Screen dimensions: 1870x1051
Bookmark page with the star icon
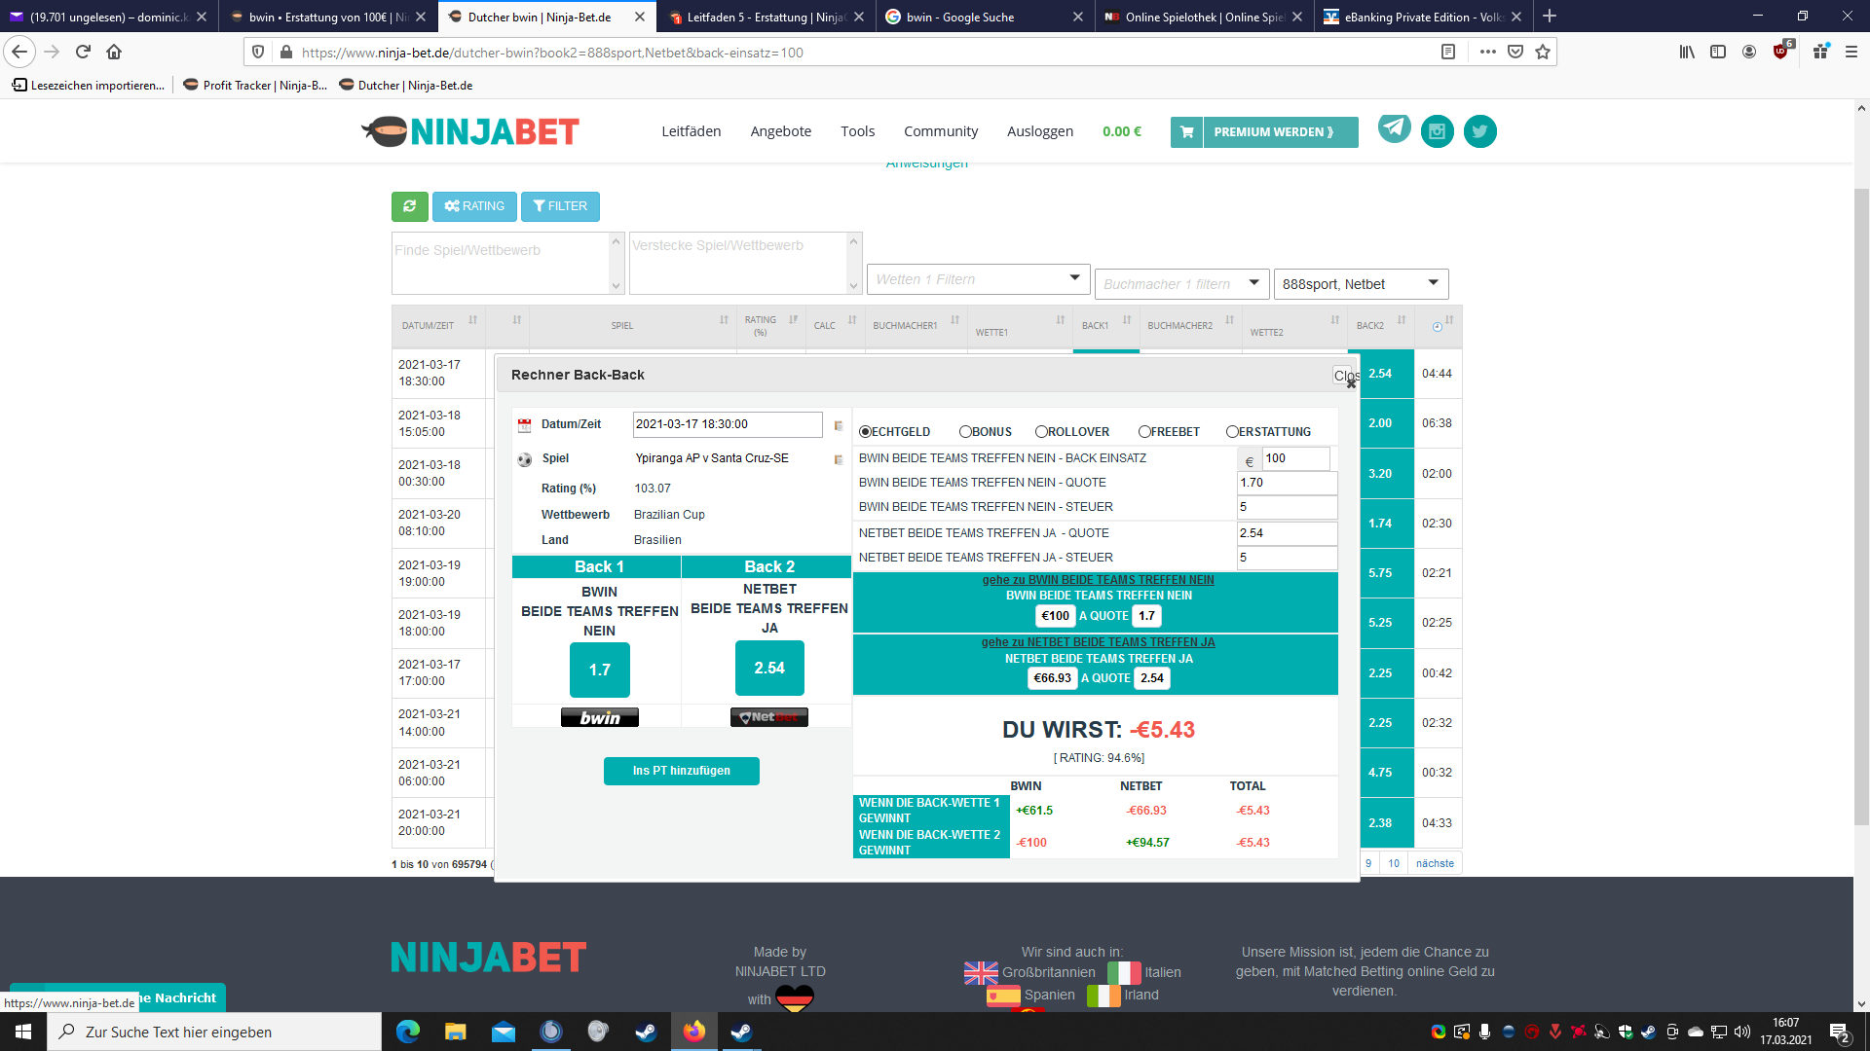point(1543,52)
